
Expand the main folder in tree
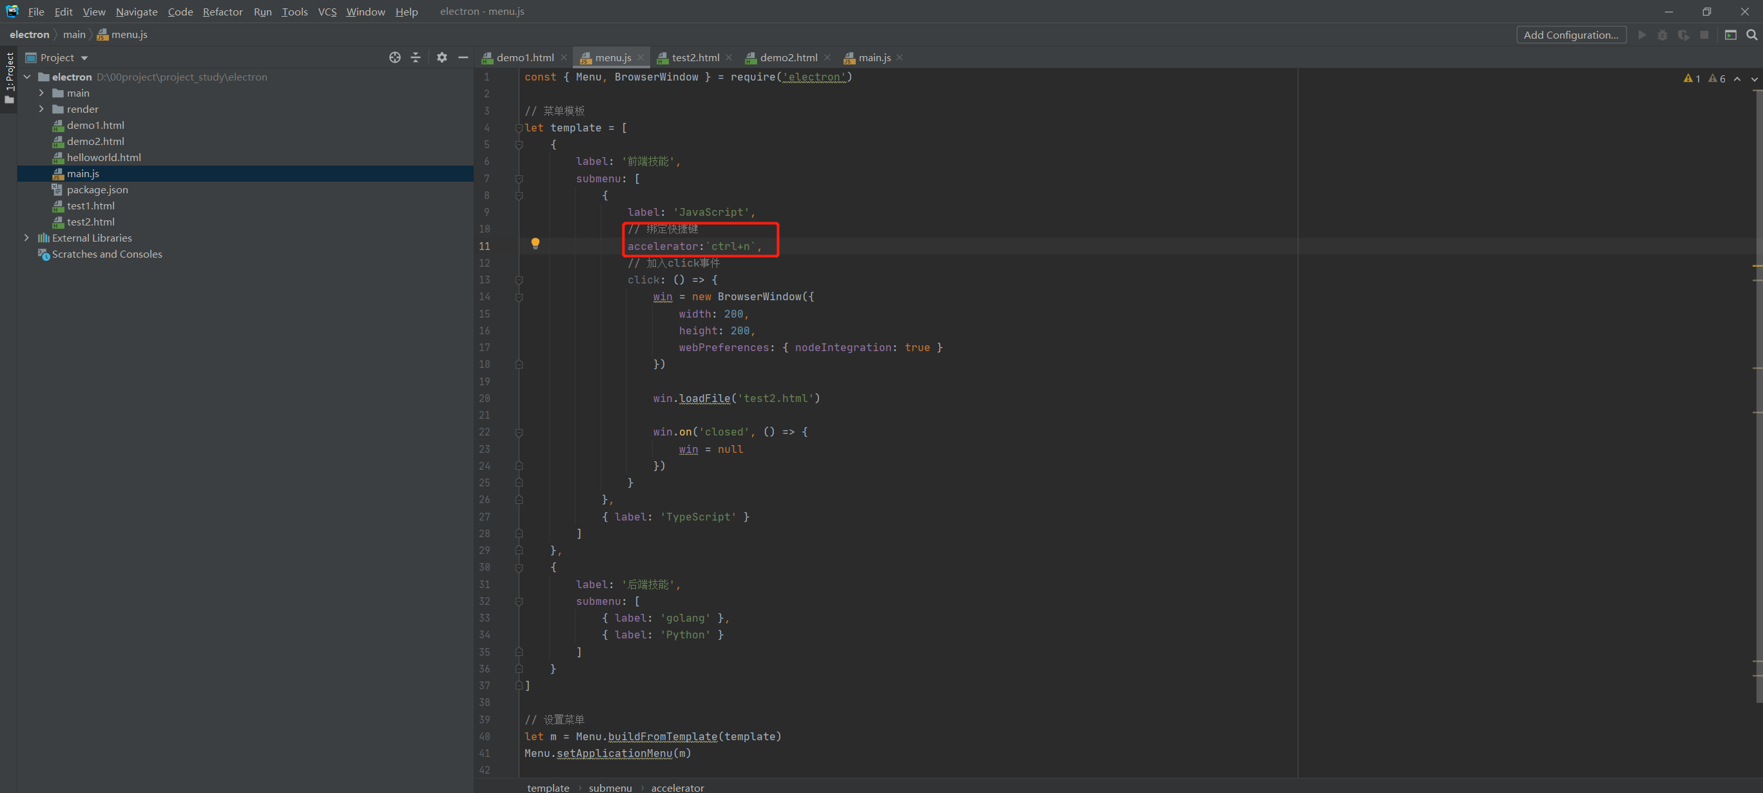(41, 93)
